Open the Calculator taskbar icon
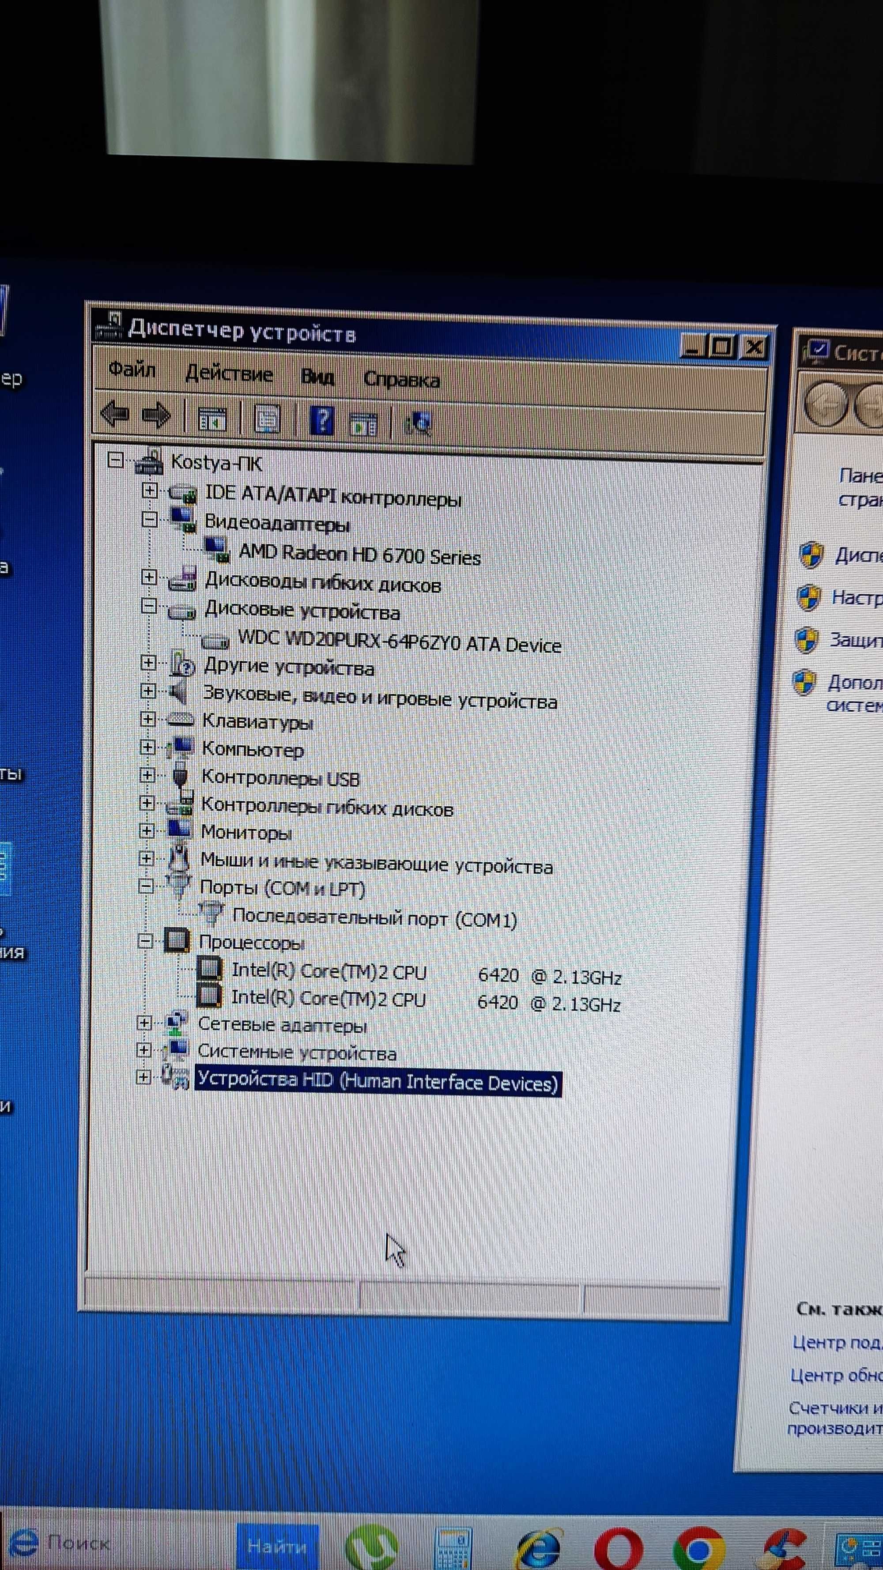This screenshot has width=883, height=1570. coord(452,1549)
